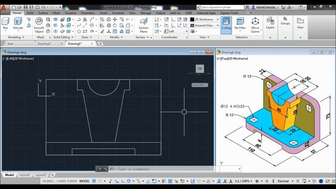Click MAHESHKAM user account button
336x189 pixels.
coord(265,7)
